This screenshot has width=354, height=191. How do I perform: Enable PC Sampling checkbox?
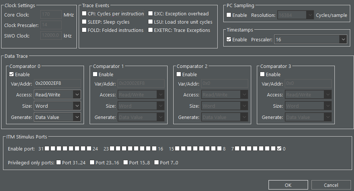click(x=229, y=15)
